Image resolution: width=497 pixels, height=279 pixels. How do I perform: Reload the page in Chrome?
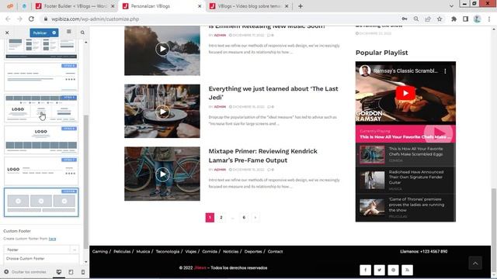pyautogui.click(x=31, y=19)
